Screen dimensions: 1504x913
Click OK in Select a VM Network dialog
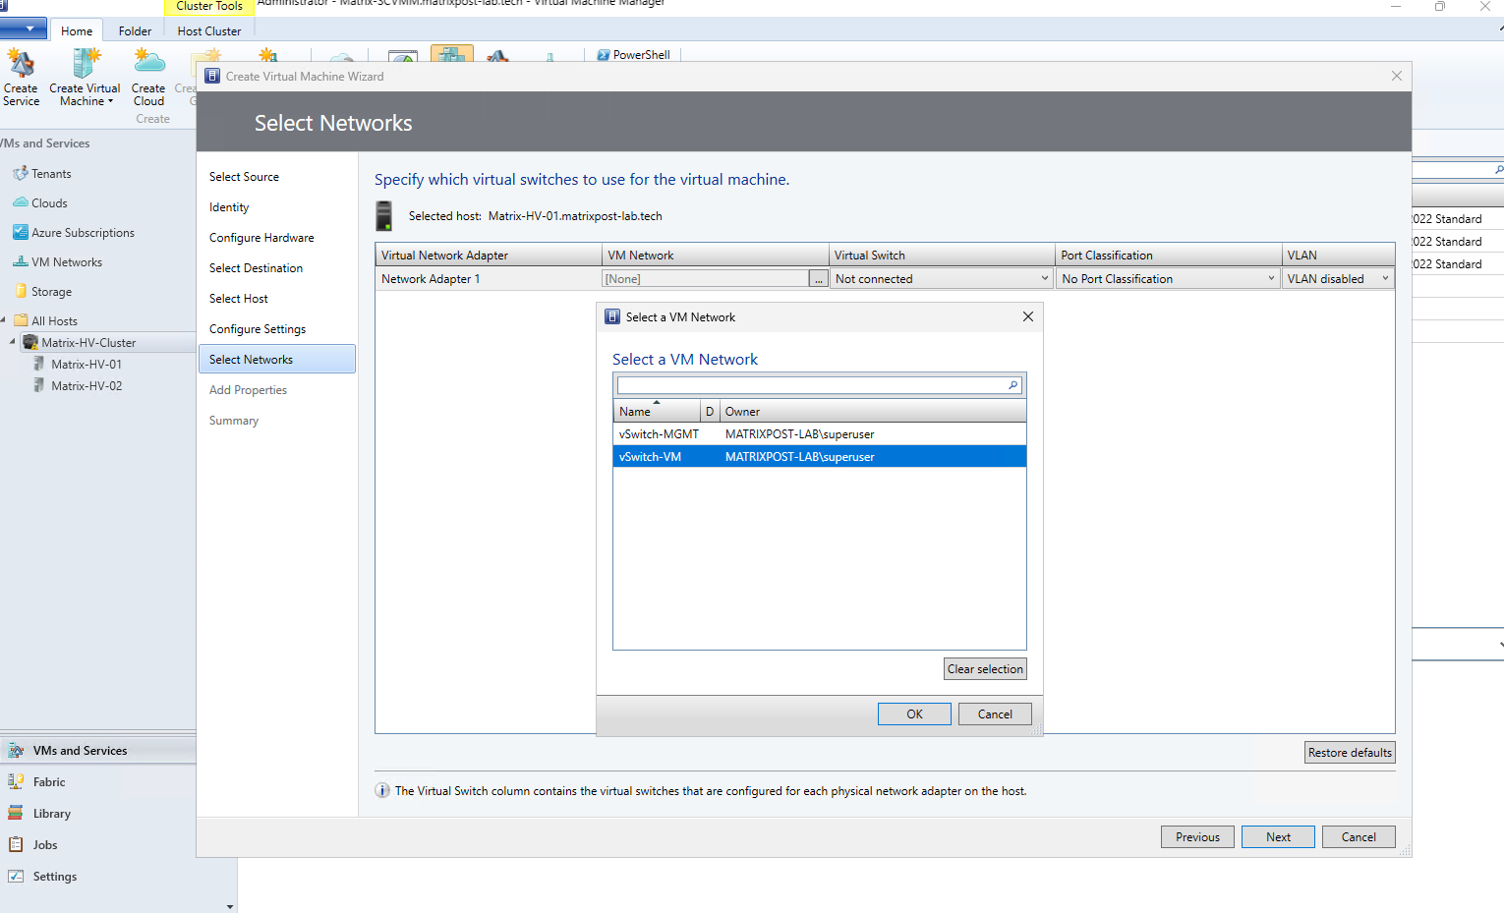[x=914, y=714]
